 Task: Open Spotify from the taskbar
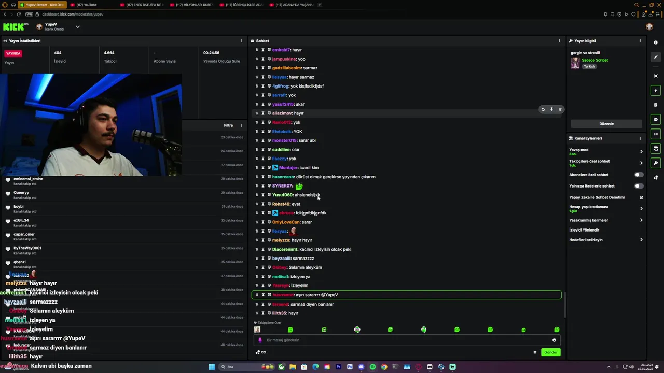(x=372, y=367)
